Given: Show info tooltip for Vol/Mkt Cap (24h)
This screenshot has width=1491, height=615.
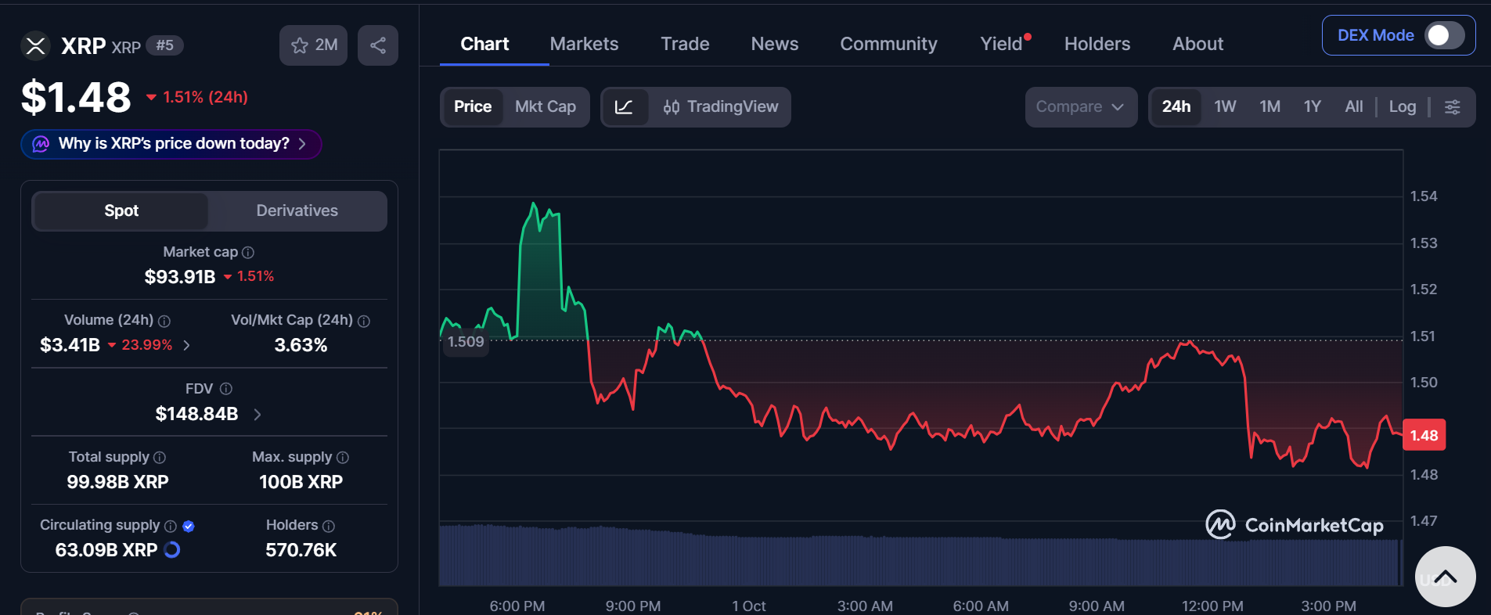Looking at the screenshot, I should pyautogui.click(x=364, y=321).
